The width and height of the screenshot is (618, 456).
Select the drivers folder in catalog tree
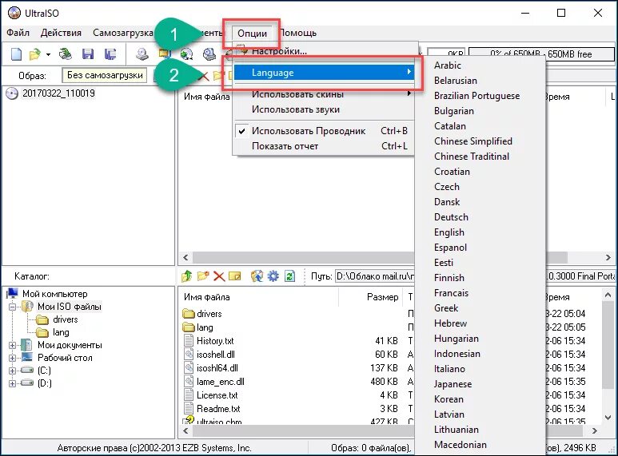[66, 319]
